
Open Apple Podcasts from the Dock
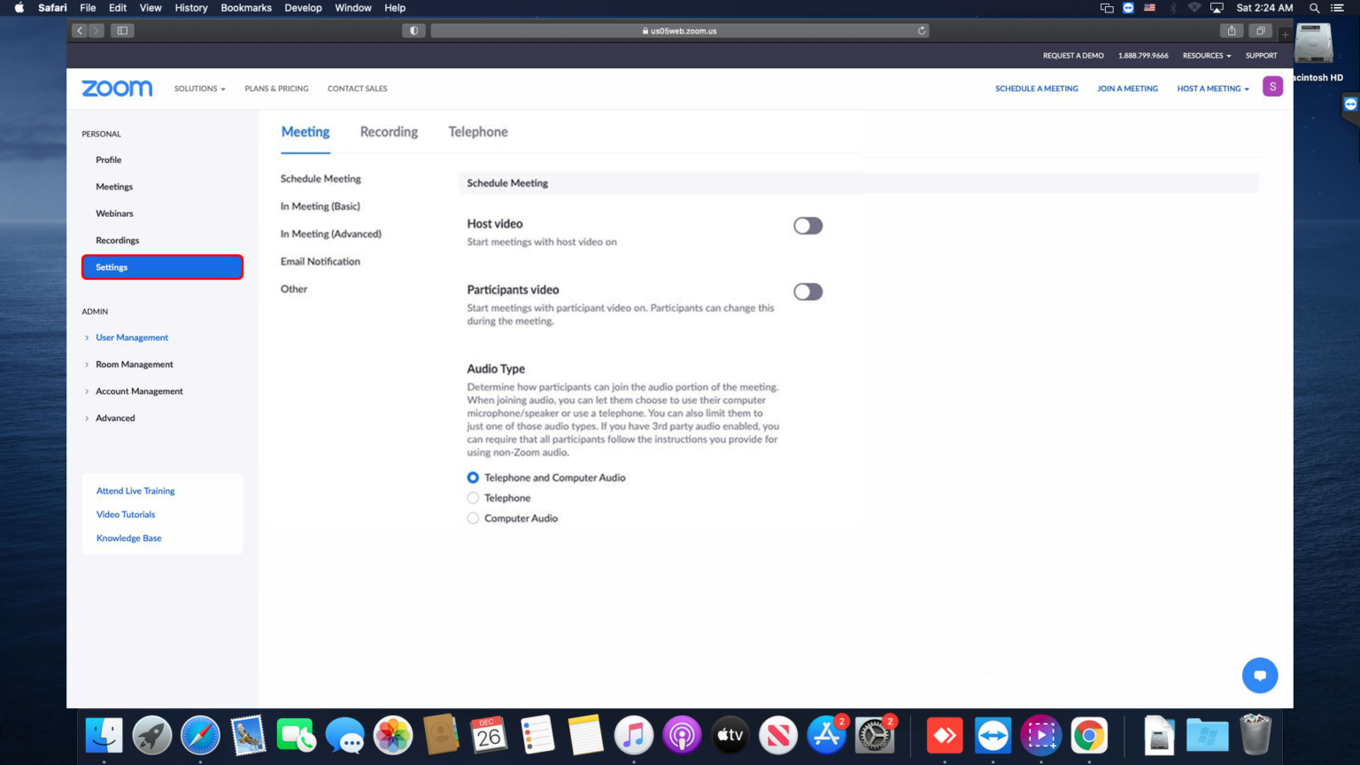click(x=682, y=735)
